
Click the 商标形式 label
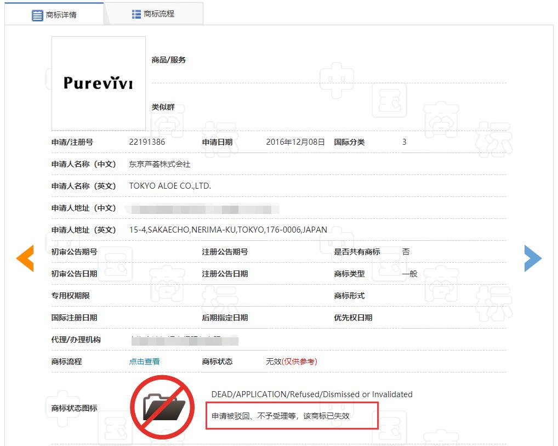coord(349,296)
